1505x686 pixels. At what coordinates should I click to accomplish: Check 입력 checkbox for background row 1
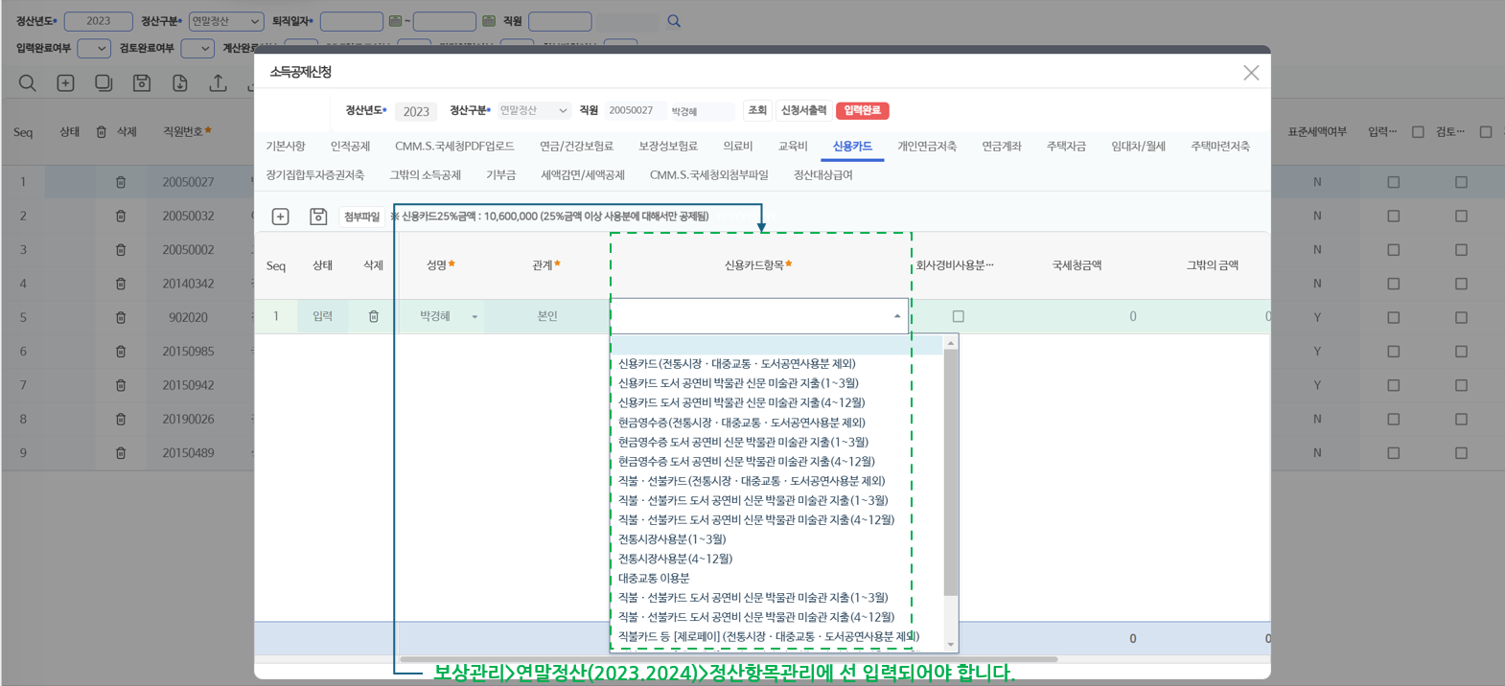click(1394, 182)
